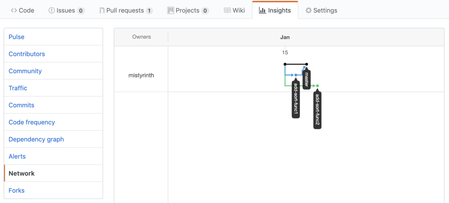Select Traffic in the sidebar
The width and height of the screenshot is (449, 203).
(x=18, y=88)
